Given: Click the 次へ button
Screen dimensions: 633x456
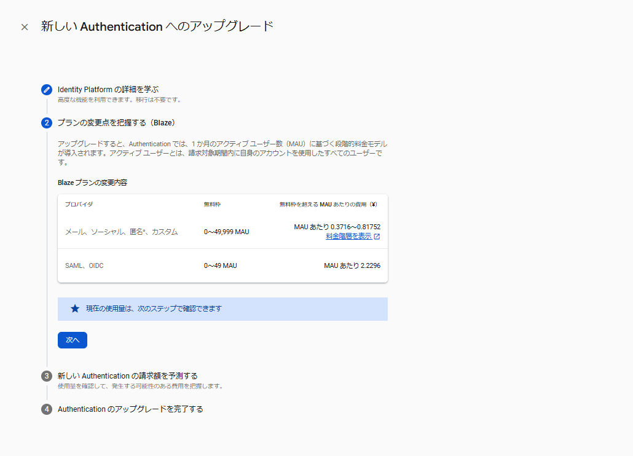Looking at the screenshot, I should click(x=73, y=340).
